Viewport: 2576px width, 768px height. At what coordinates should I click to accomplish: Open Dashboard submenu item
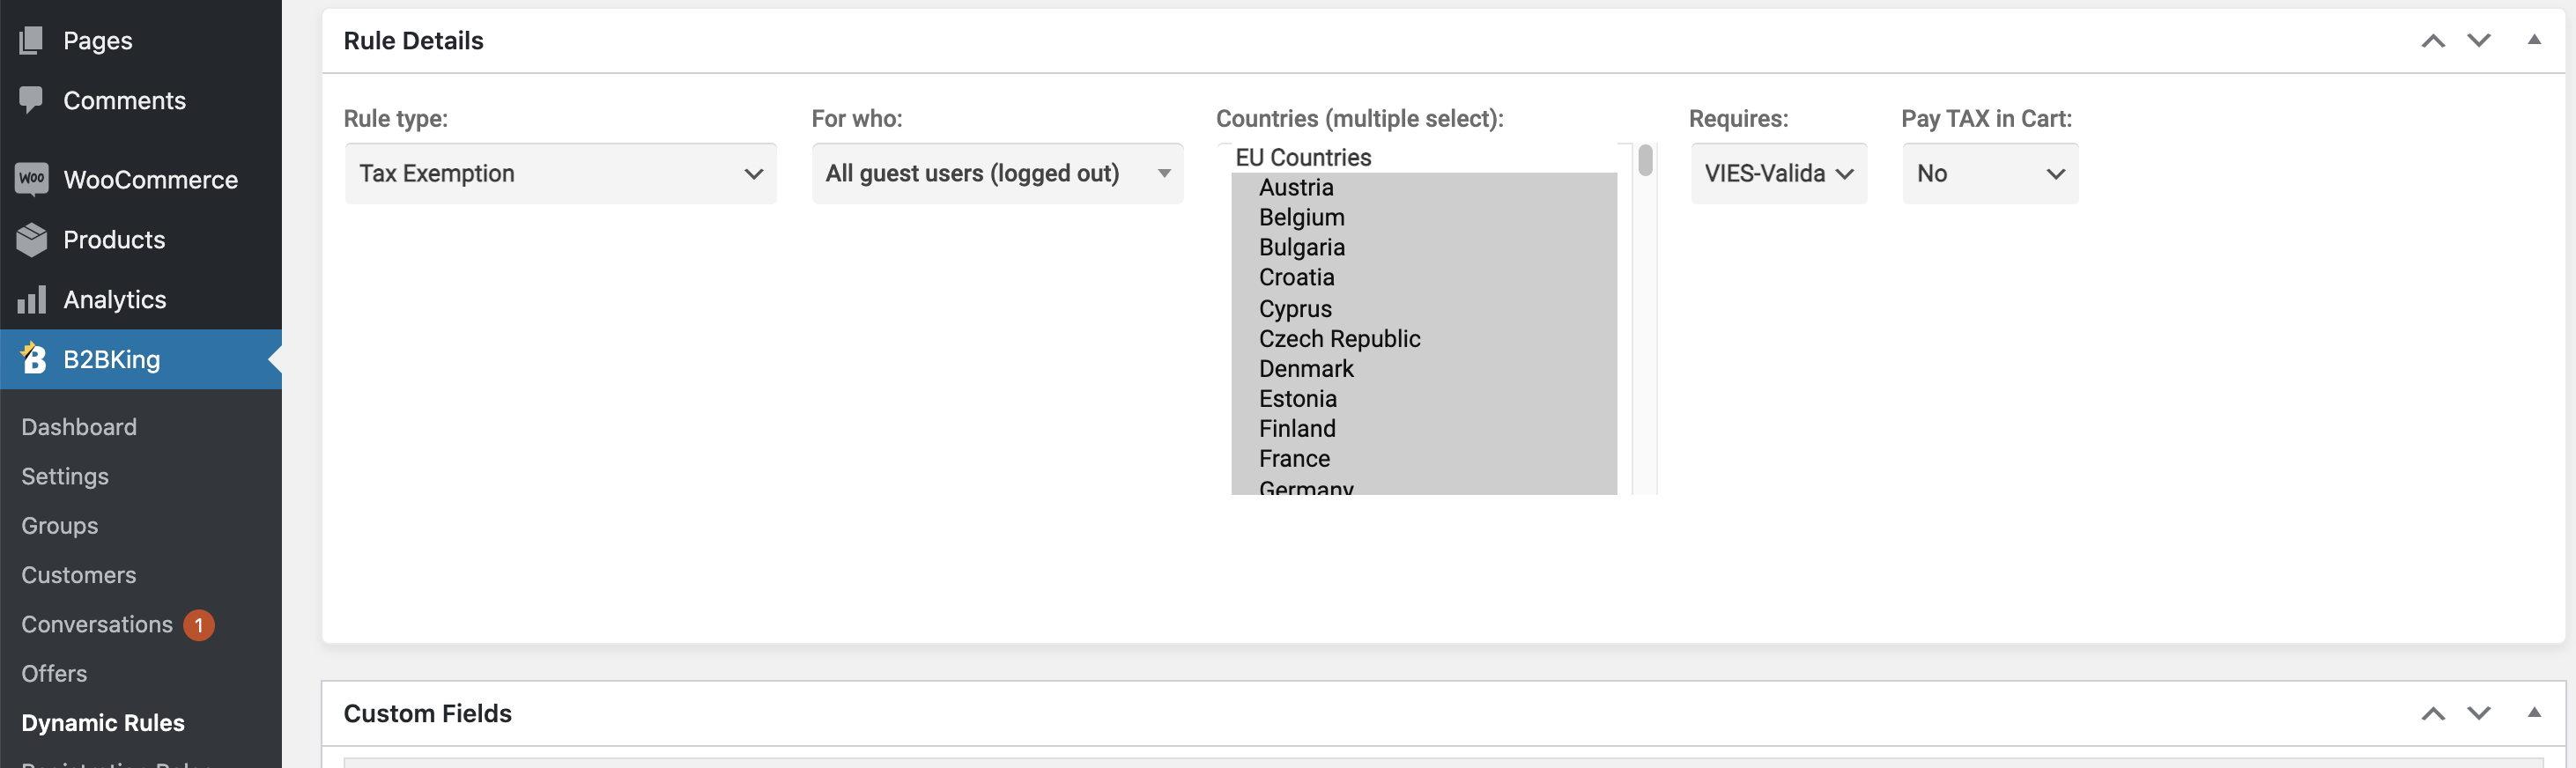[x=79, y=427]
